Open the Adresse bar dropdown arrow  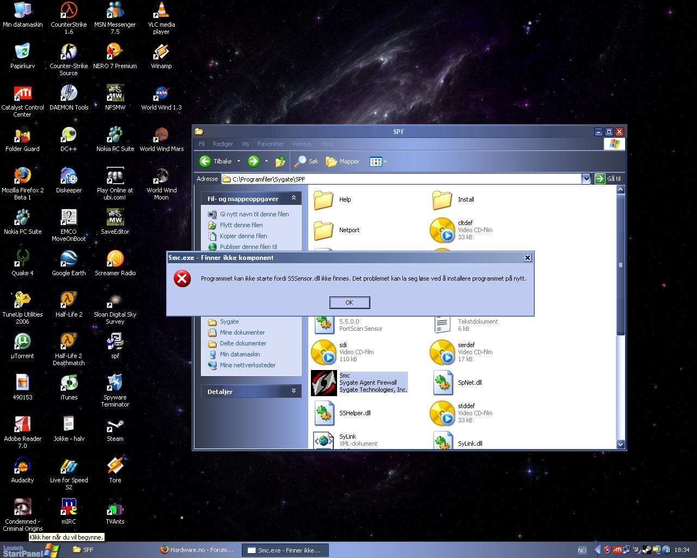point(586,179)
